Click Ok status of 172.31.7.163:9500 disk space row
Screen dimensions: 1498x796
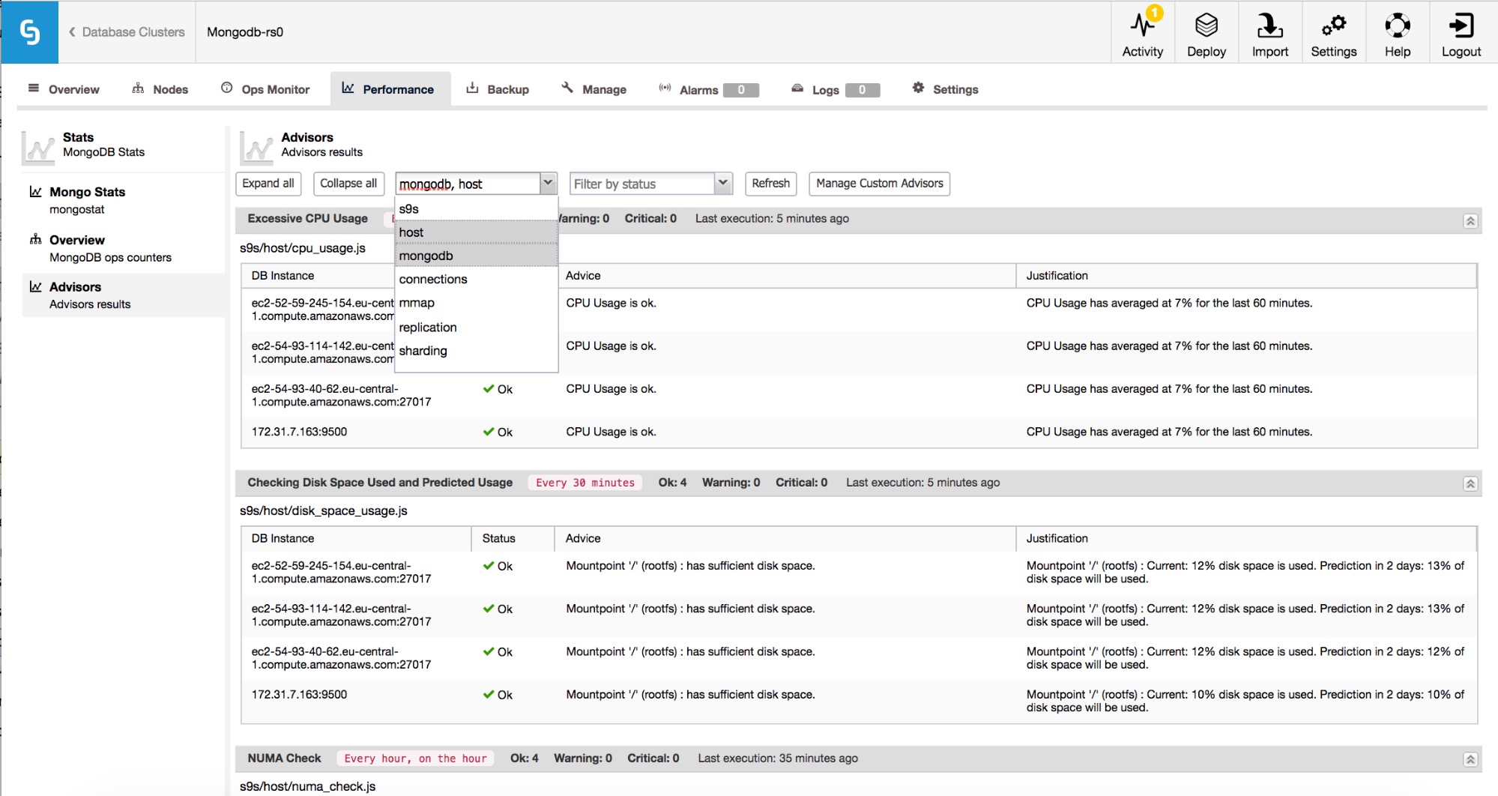coord(498,695)
